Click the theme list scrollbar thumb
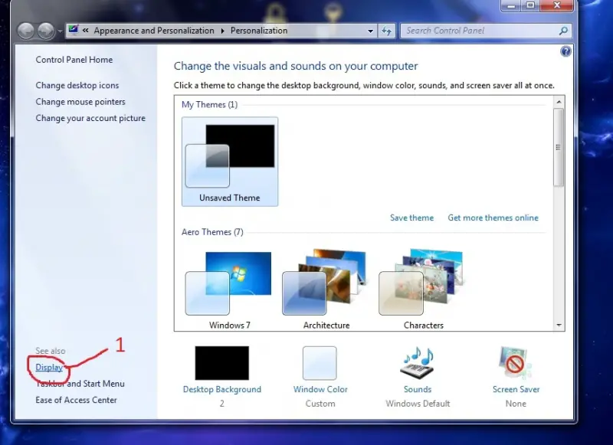The width and height of the screenshot is (613, 445). tap(559, 147)
